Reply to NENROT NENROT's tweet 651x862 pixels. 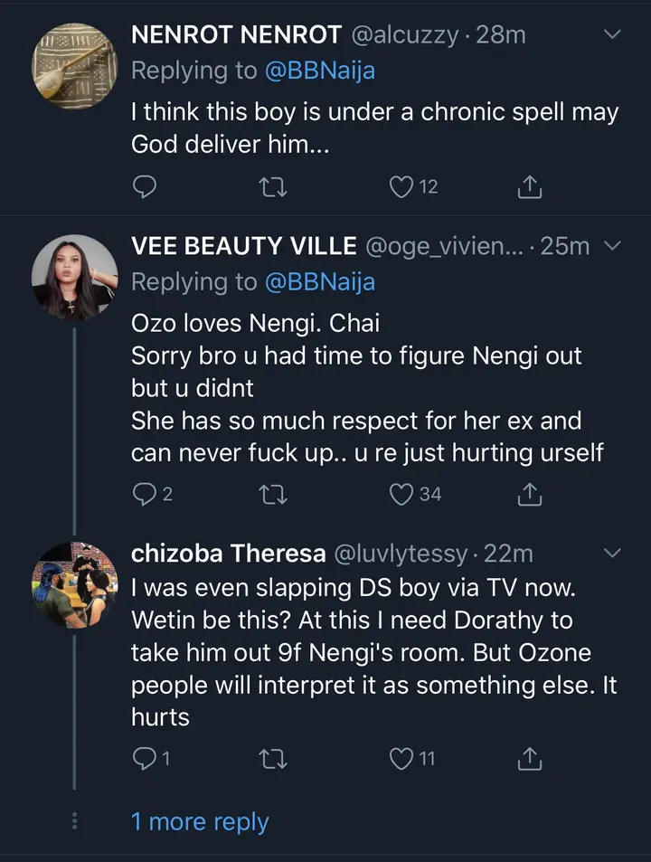click(x=145, y=187)
